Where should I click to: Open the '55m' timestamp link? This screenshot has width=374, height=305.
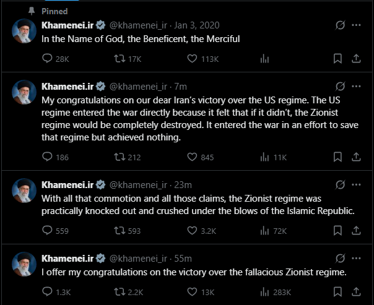point(183,258)
